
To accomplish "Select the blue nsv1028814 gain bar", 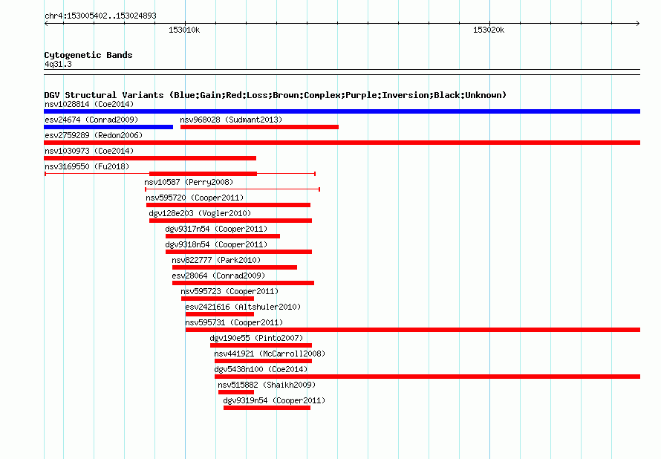I will click(342, 111).
